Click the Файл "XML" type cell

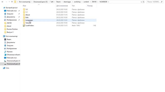click(76, 26)
